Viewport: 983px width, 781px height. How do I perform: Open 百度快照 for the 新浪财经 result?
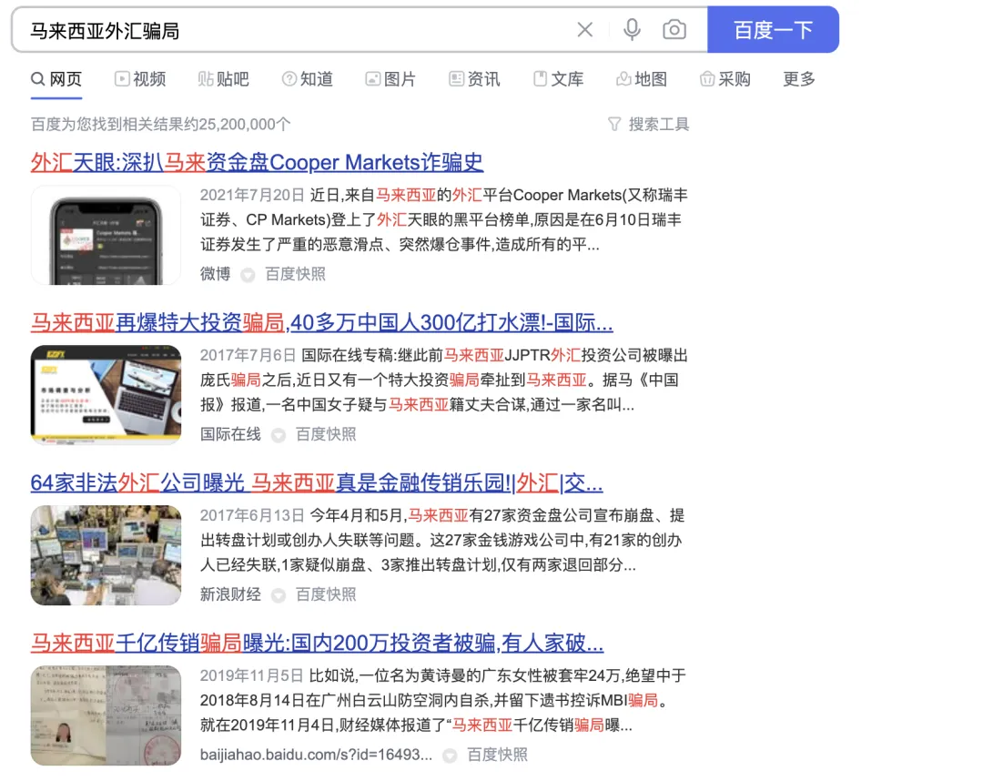(x=326, y=594)
